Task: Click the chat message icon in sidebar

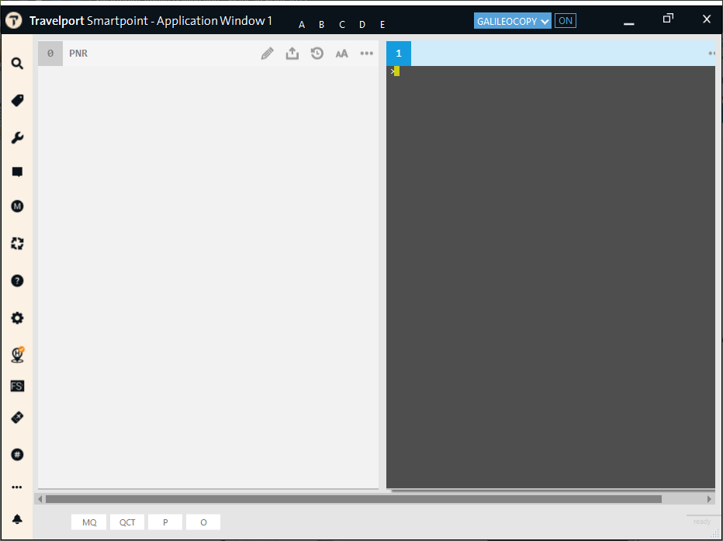Action: click(17, 172)
